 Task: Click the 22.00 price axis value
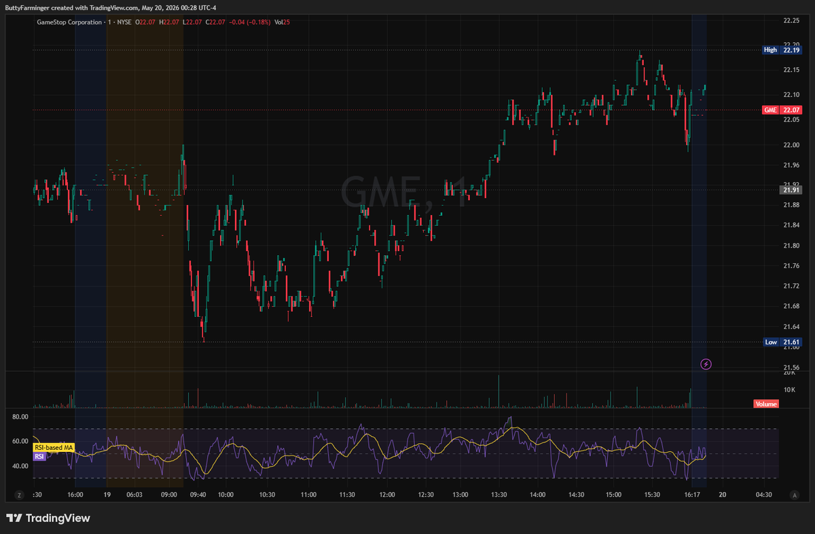[791, 145]
